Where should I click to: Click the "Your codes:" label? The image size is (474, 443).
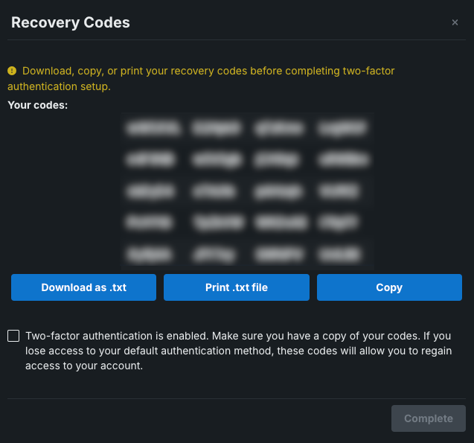tap(38, 105)
